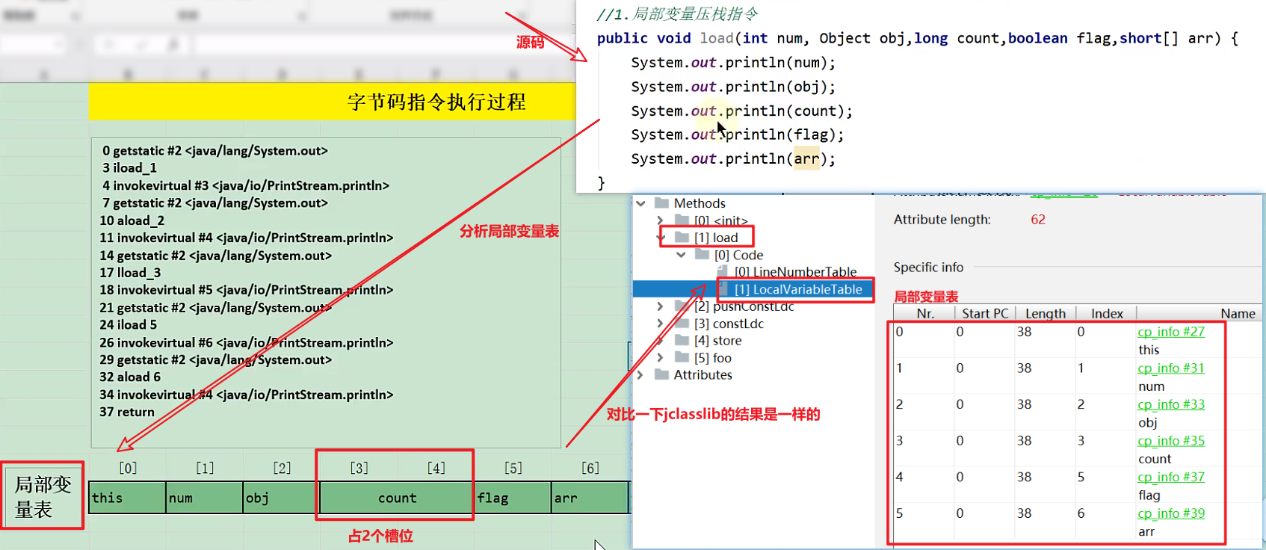Open the cp_info #31 link
Viewport: 1266px width, 550px height.
click(1171, 368)
